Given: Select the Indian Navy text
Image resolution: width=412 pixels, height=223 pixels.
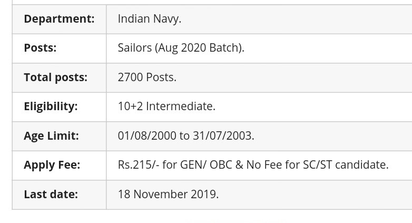Looking at the screenshot, I should point(150,19).
